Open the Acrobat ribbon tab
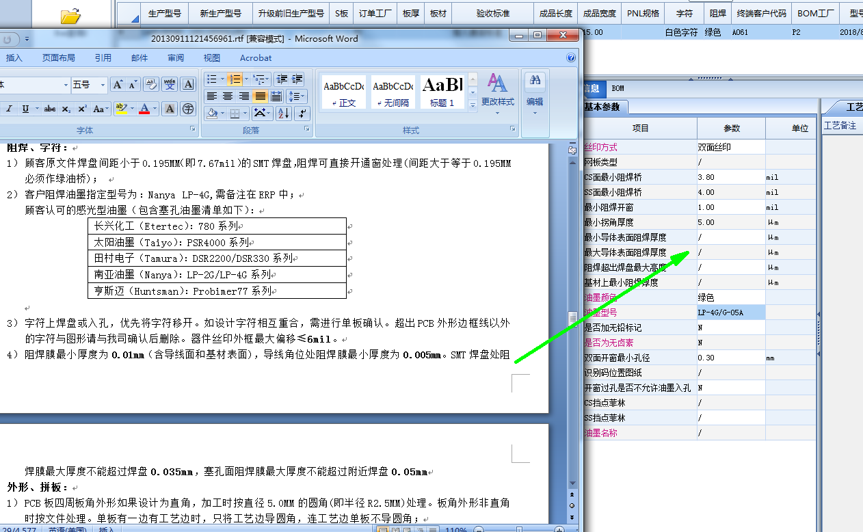Viewport: 863px width, 532px height. [x=256, y=58]
